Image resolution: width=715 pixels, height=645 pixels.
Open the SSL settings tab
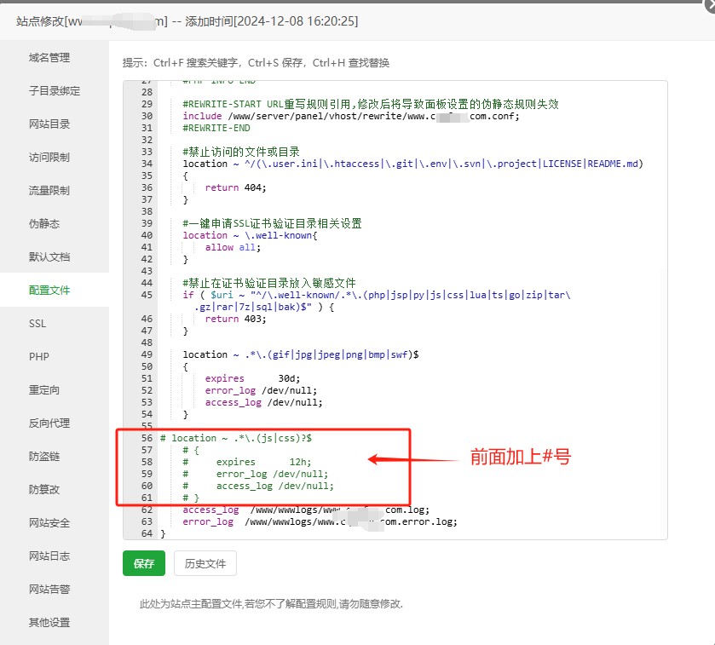37,324
